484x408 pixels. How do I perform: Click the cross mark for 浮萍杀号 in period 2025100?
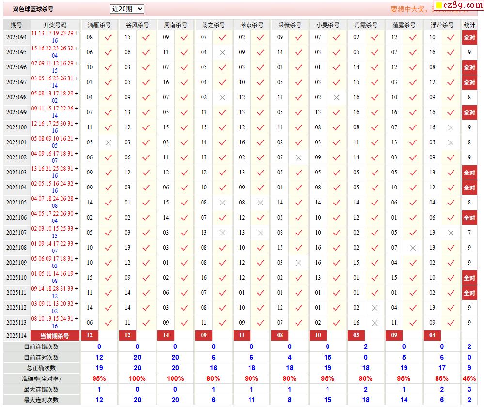(x=451, y=127)
